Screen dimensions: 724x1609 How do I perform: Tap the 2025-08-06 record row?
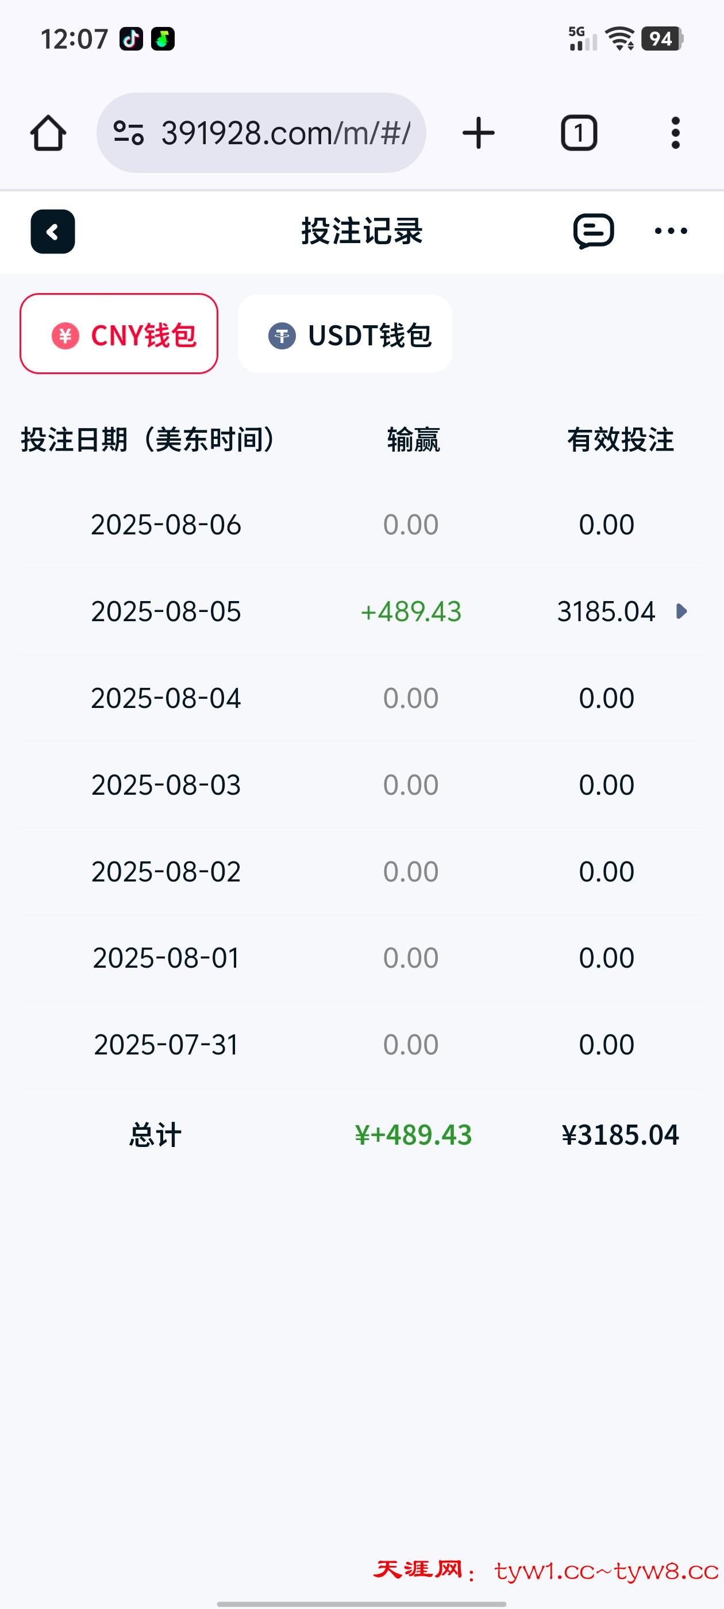[166, 525]
